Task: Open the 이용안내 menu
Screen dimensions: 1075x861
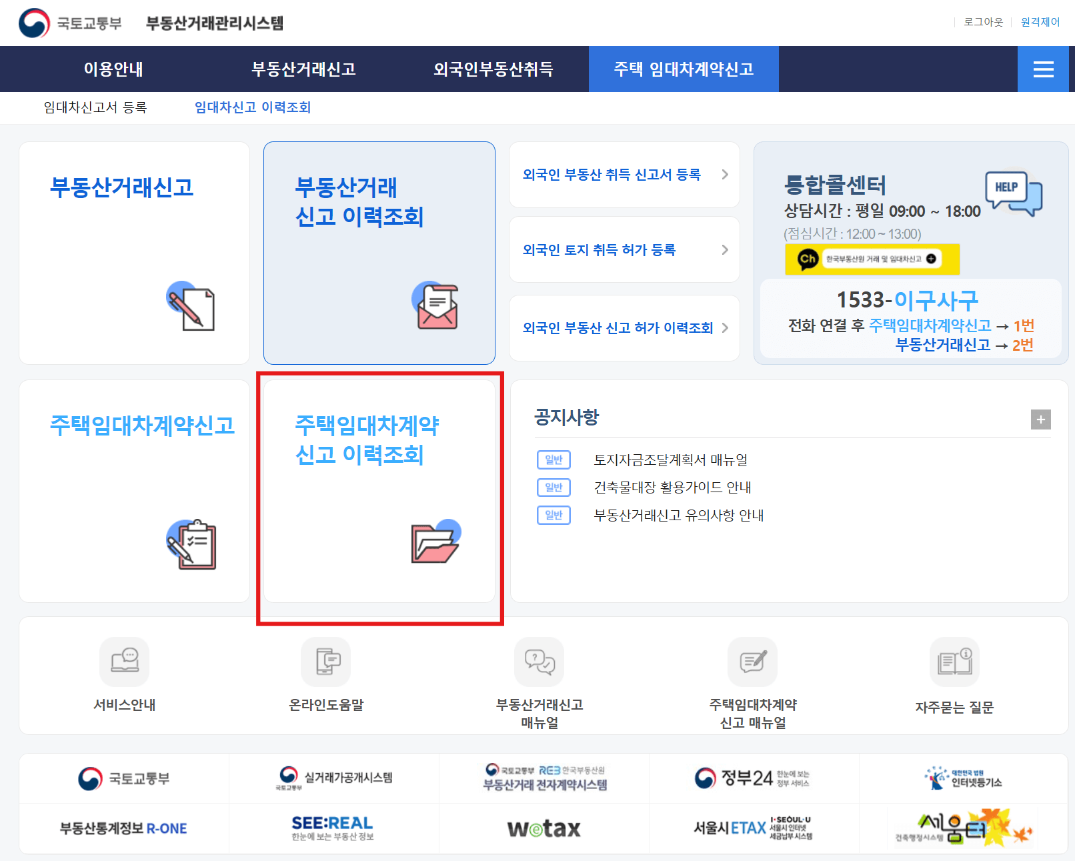Action: pos(113,69)
